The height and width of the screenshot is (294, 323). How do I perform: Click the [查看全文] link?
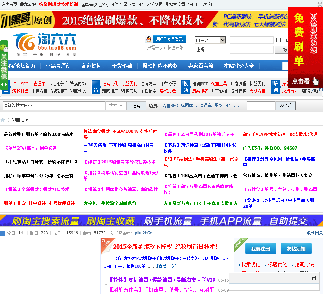(x=167, y=266)
